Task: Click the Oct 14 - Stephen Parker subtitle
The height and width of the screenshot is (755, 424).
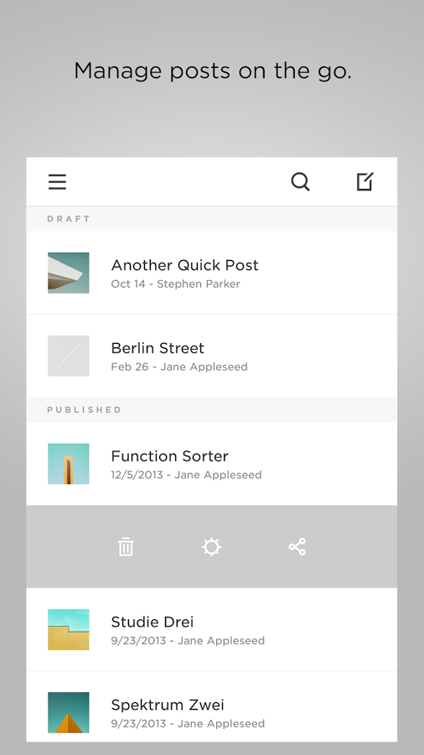Action: tap(175, 284)
